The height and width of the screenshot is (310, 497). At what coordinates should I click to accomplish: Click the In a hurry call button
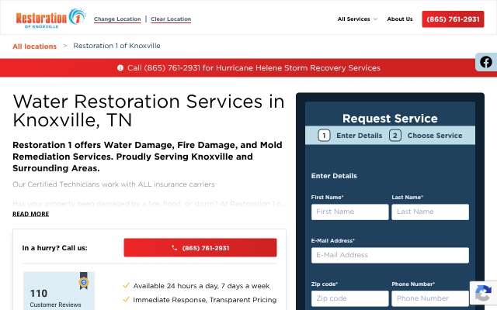click(x=200, y=248)
